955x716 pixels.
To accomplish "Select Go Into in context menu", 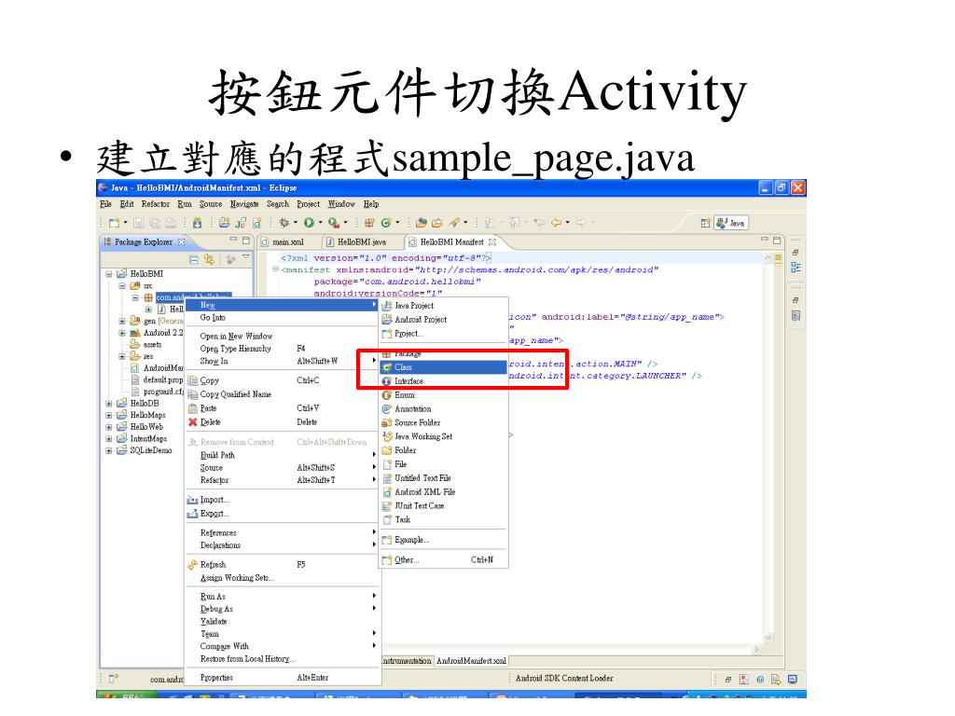I will point(282,318).
